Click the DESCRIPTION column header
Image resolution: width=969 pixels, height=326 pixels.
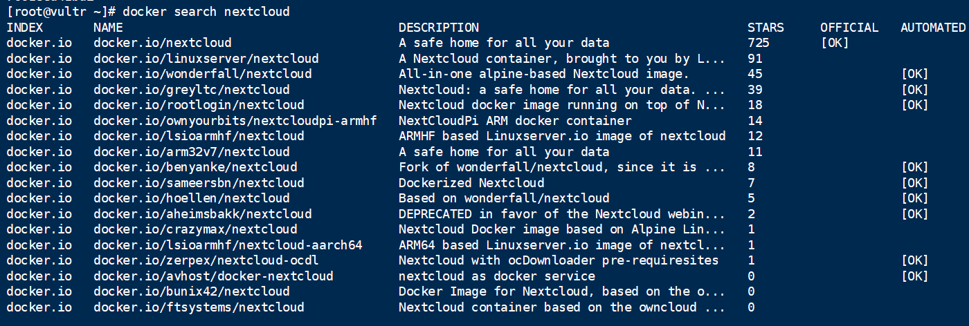438,28
